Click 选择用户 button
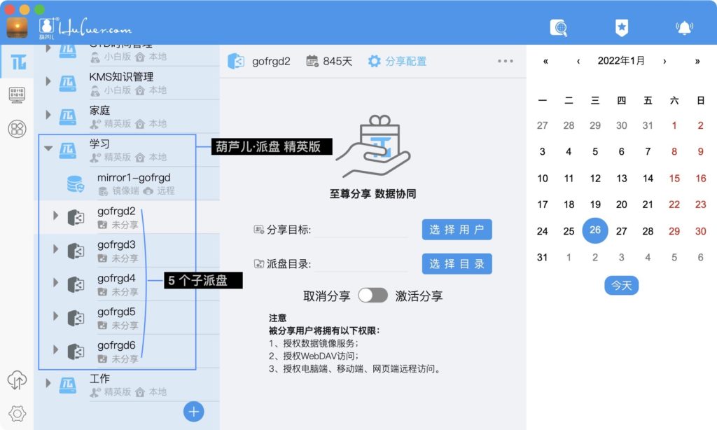 point(457,230)
